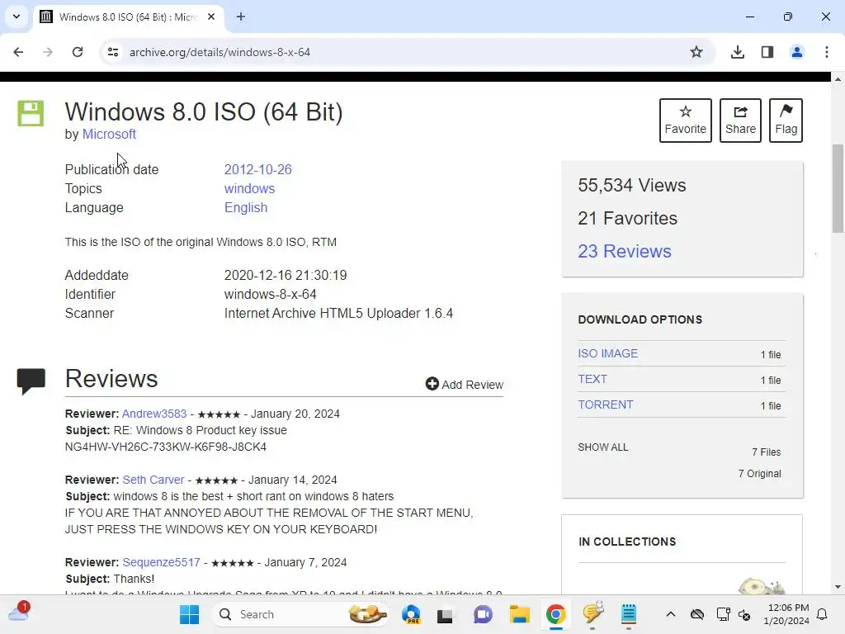Open the Windows Start menu
This screenshot has width=845, height=634.
point(189,614)
